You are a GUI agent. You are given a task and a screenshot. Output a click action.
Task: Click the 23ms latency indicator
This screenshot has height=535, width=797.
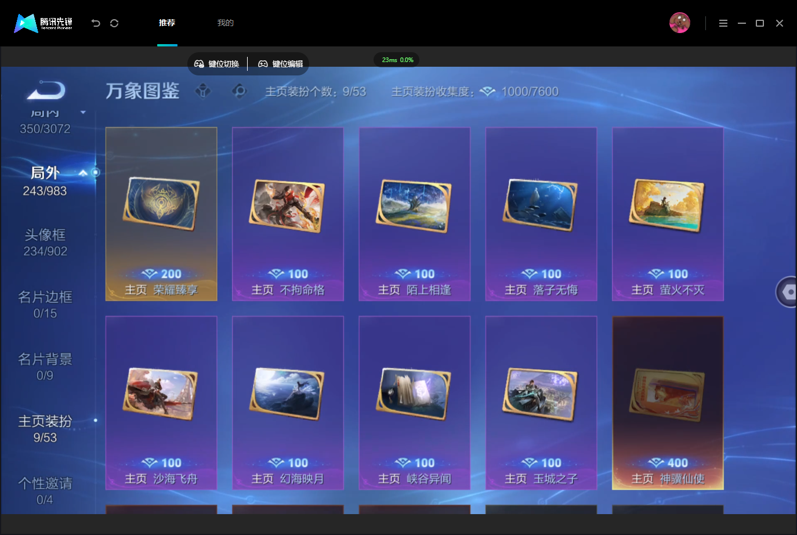click(397, 60)
